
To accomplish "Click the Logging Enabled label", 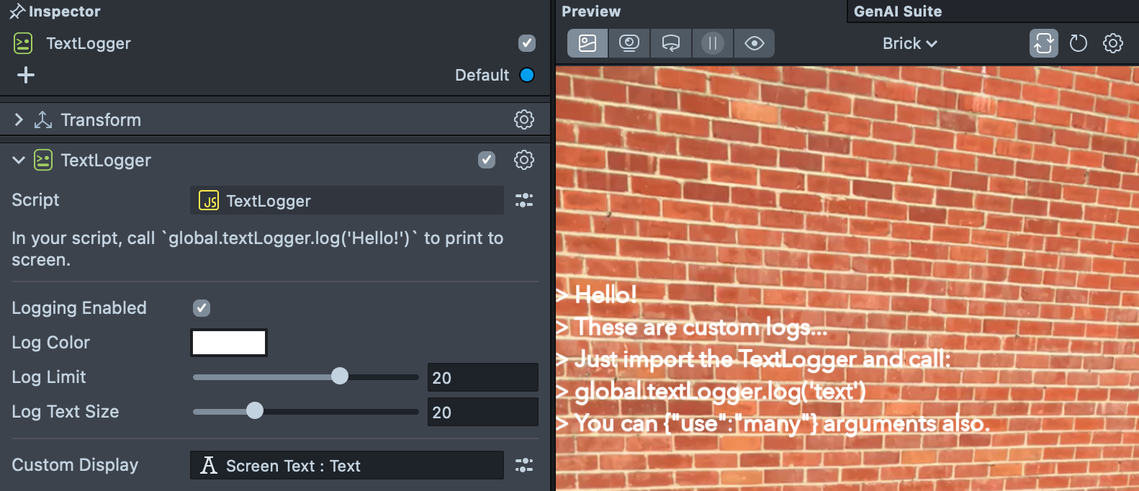I will (x=79, y=308).
